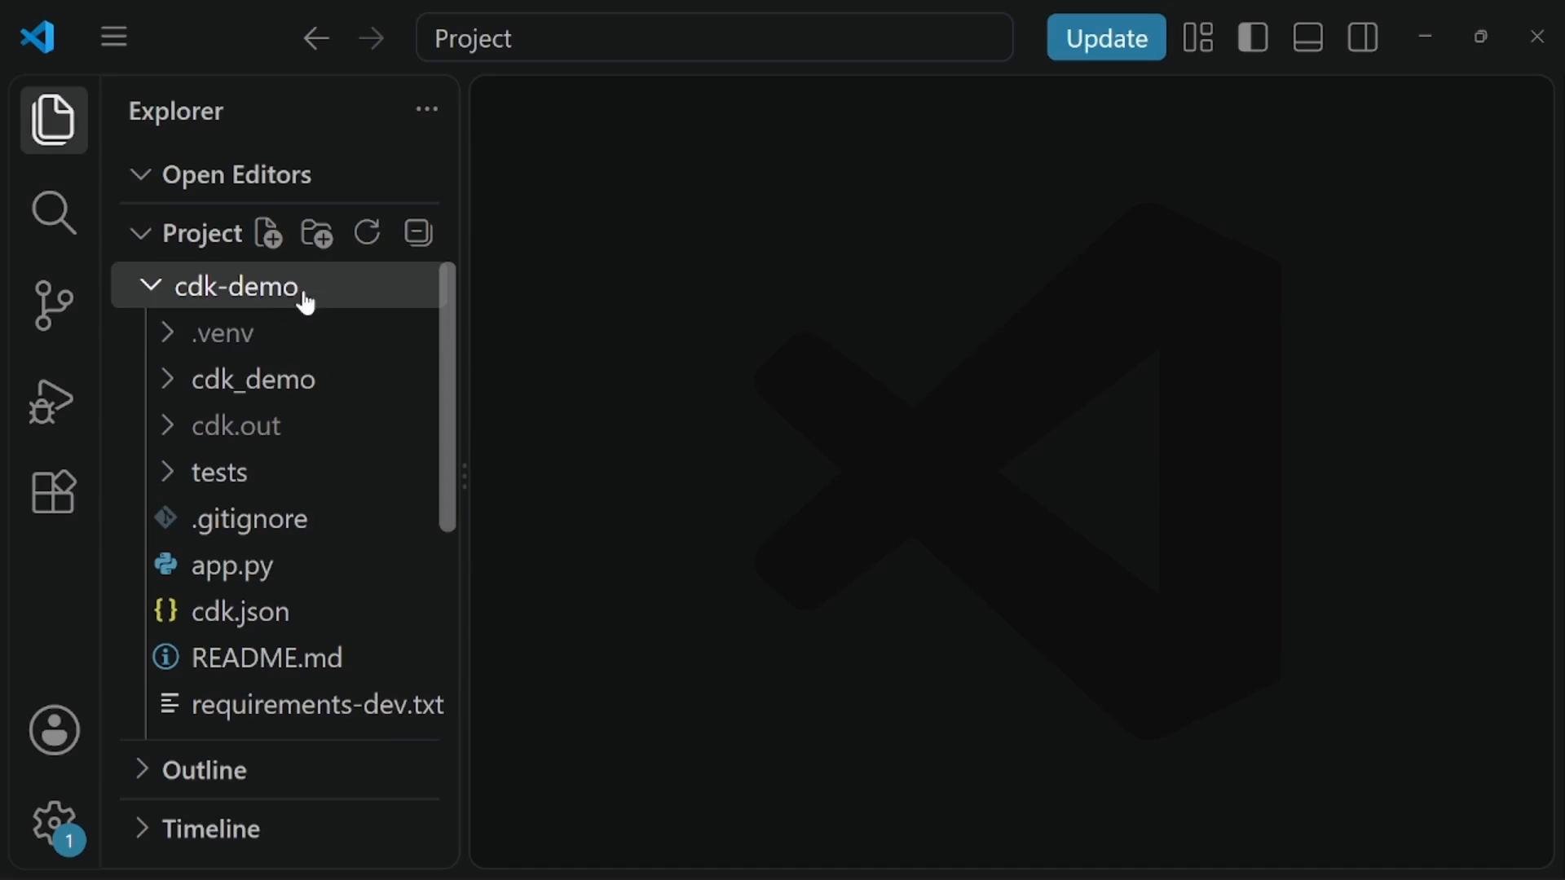Click the Update button

point(1106,37)
